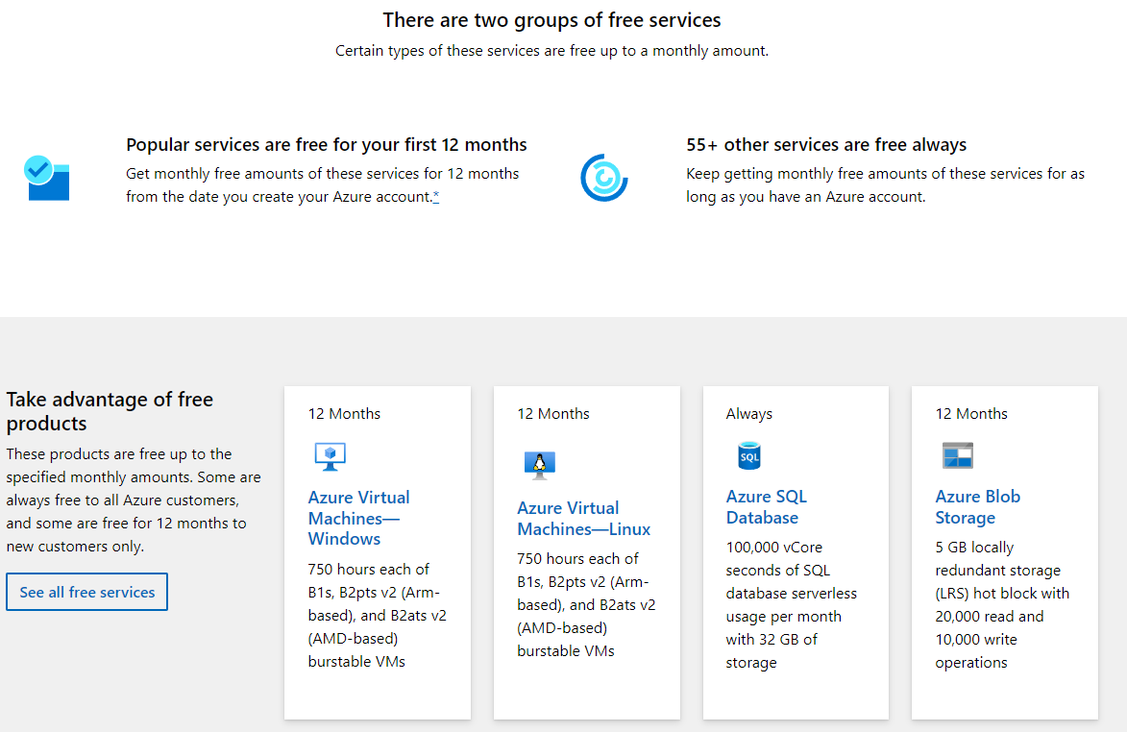Follow the asterisk footnote after 'Azure account.'
This screenshot has width=1127, height=732.
pos(436,197)
